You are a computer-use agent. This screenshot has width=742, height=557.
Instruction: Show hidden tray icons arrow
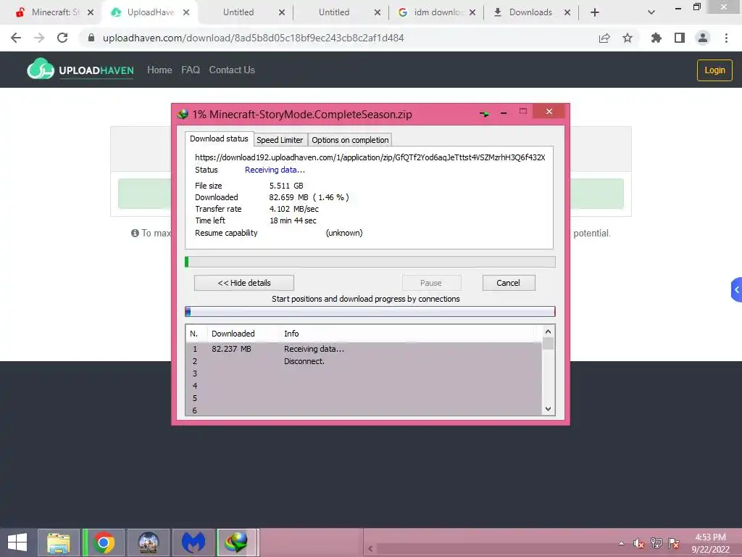[x=621, y=543]
